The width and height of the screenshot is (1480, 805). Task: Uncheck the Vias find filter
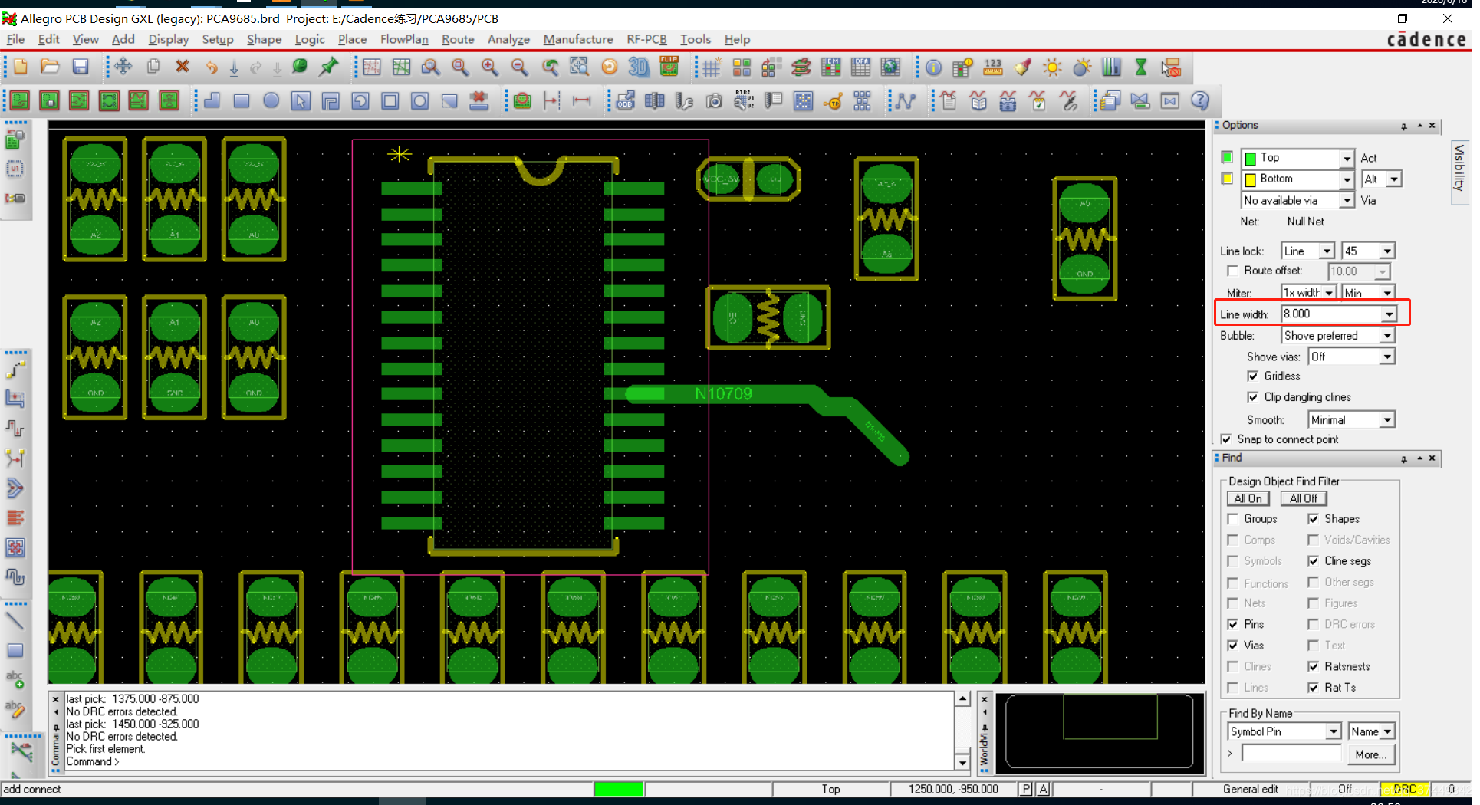(x=1233, y=646)
